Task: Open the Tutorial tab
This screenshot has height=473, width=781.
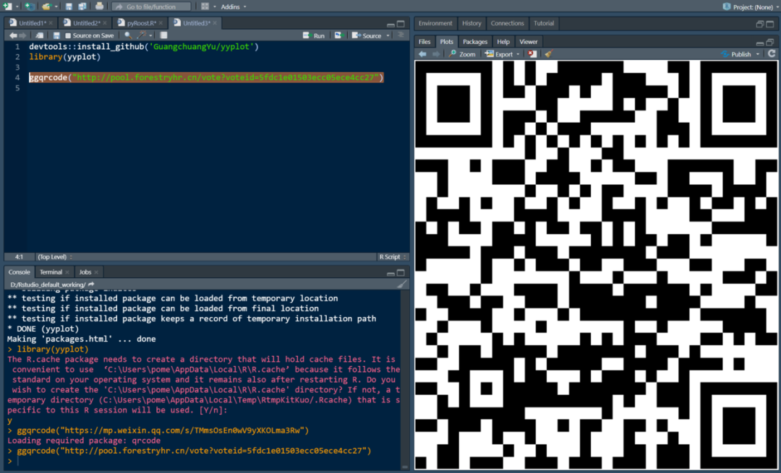Action: 543,23
